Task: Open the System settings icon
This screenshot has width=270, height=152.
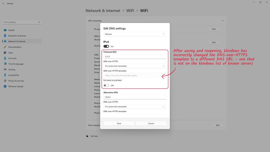Action: tap(5, 30)
